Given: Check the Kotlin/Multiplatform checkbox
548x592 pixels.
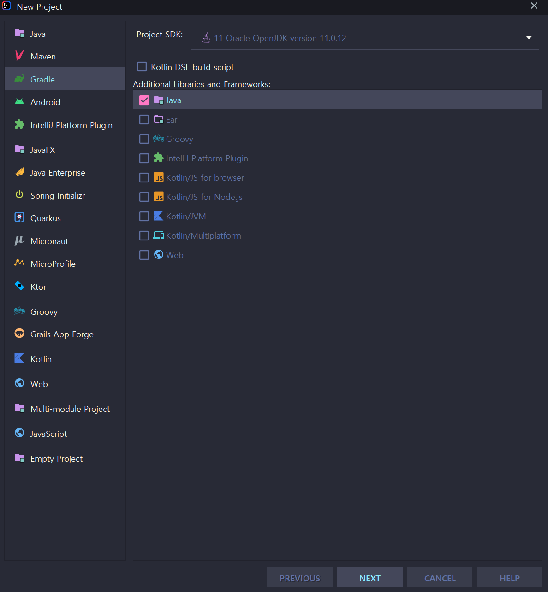Looking at the screenshot, I should tap(144, 235).
